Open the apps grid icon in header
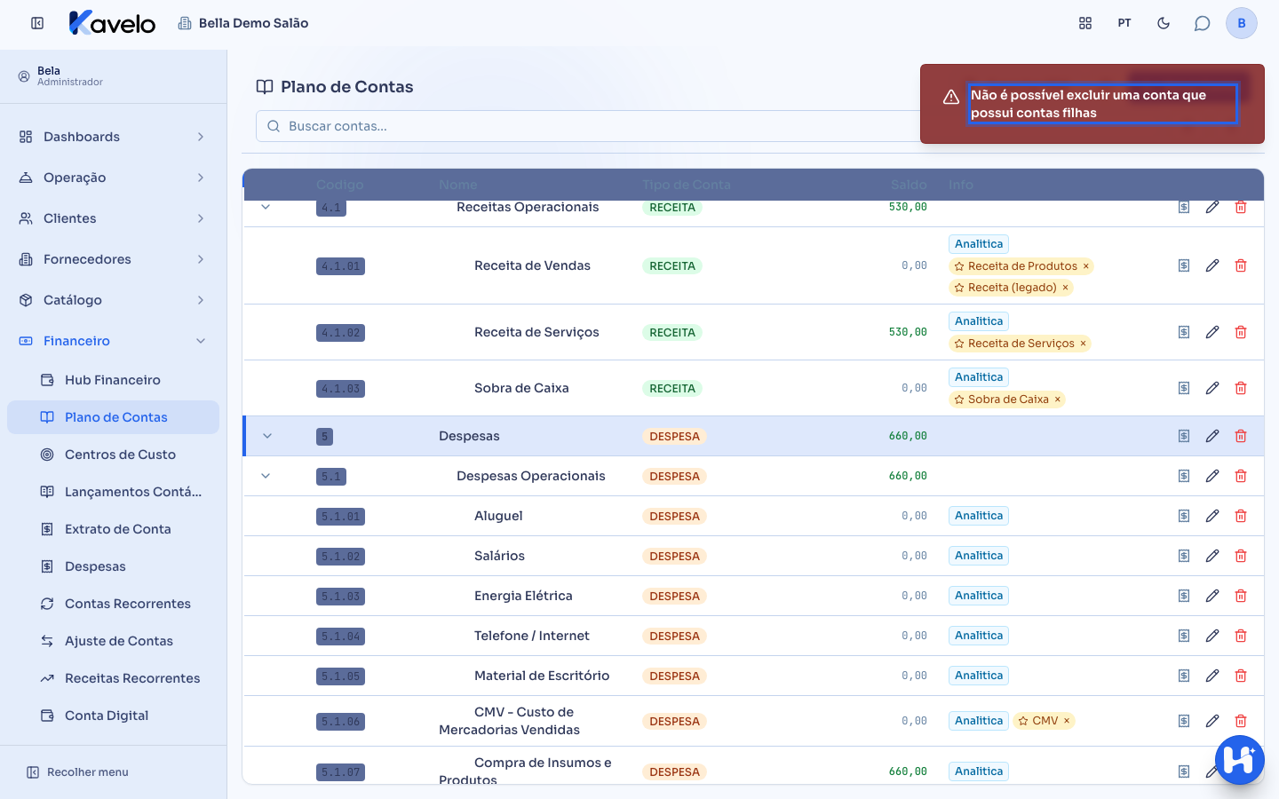This screenshot has width=1279, height=799. pyautogui.click(x=1085, y=23)
